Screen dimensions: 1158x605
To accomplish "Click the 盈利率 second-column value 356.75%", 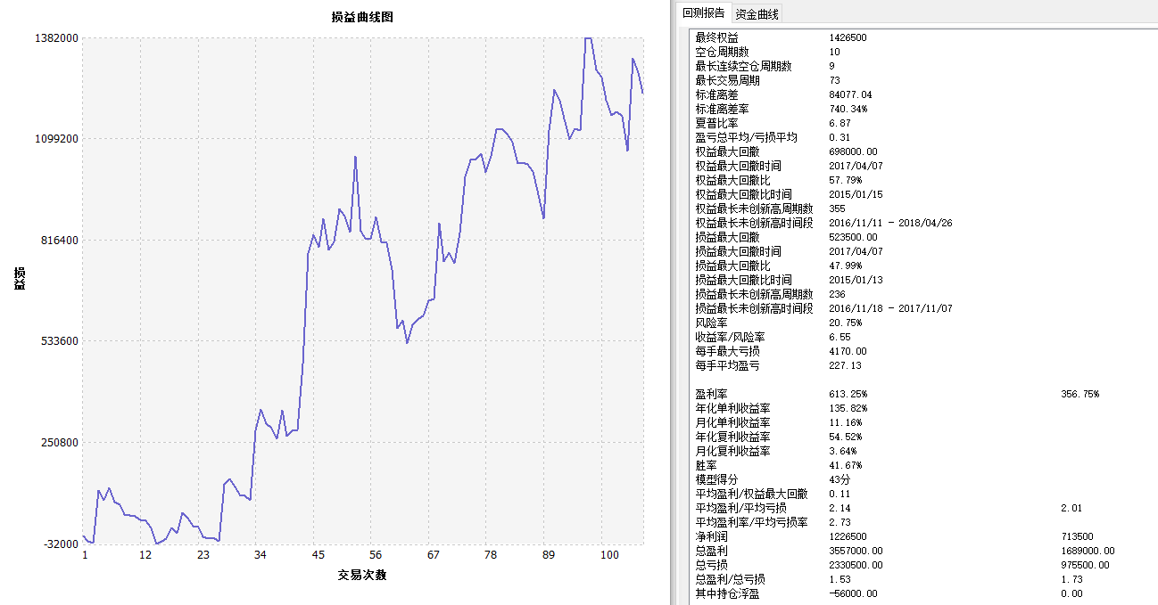I will pos(1079,394).
